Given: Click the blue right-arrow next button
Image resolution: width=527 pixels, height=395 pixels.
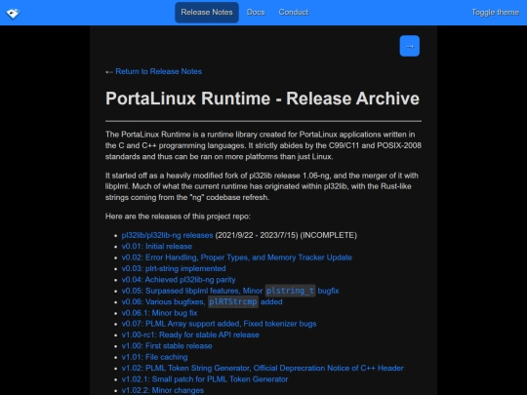Looking at the screenshot, I should tap(409, 46).
